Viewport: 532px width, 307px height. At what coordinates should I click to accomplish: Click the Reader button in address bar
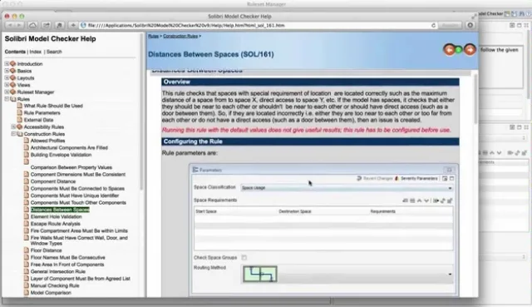(x=450, y=26)
